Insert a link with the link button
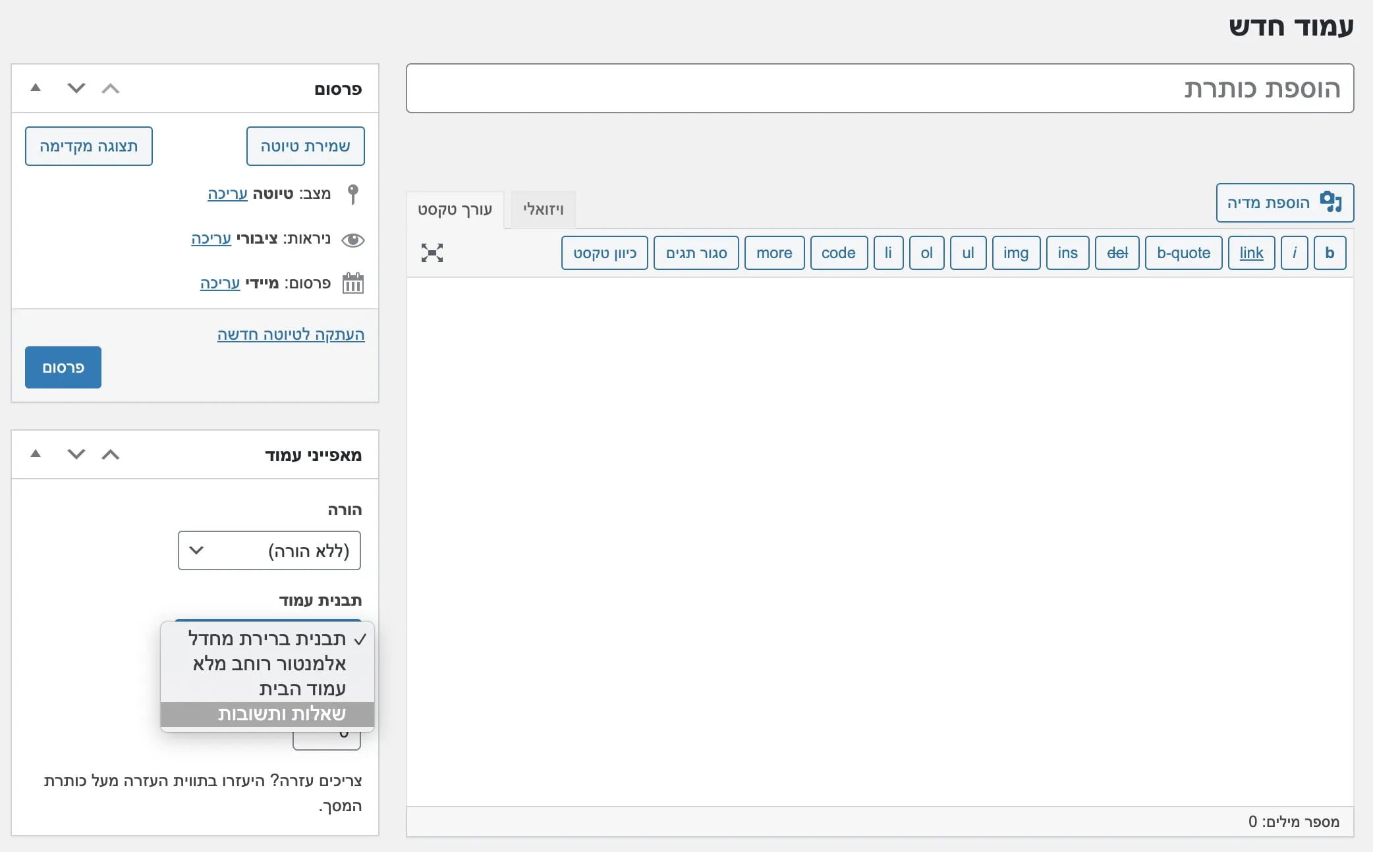This screenshot has width=1373, height=852. click(1251, 253)
